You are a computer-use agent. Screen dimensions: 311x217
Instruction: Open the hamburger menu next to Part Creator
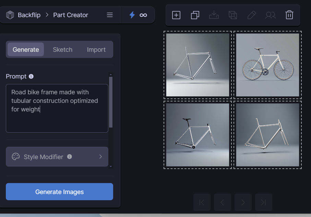109,15
